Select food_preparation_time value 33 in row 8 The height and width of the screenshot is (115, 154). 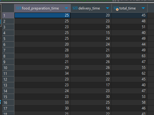(x=42, y=56)
